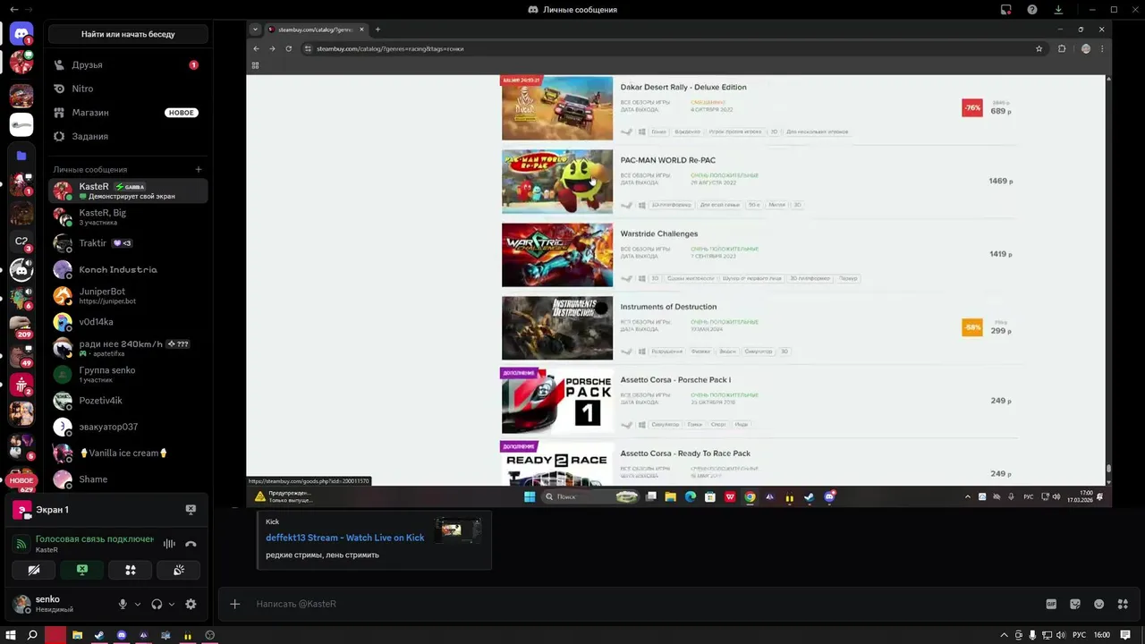Open Discord help question mark icon
Screen dimensions: 1145x644
[1032, 10]
